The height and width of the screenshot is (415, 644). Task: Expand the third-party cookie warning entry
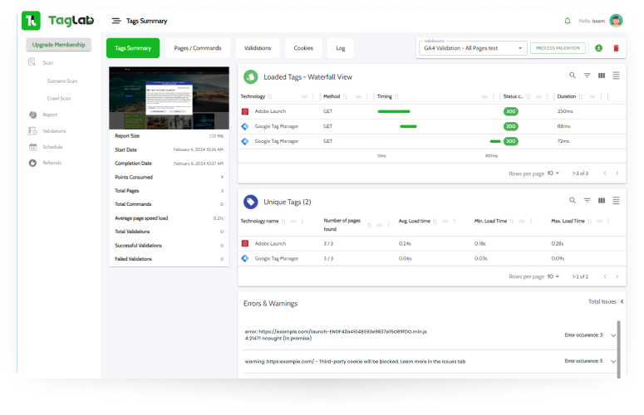(x=613, y=361)
